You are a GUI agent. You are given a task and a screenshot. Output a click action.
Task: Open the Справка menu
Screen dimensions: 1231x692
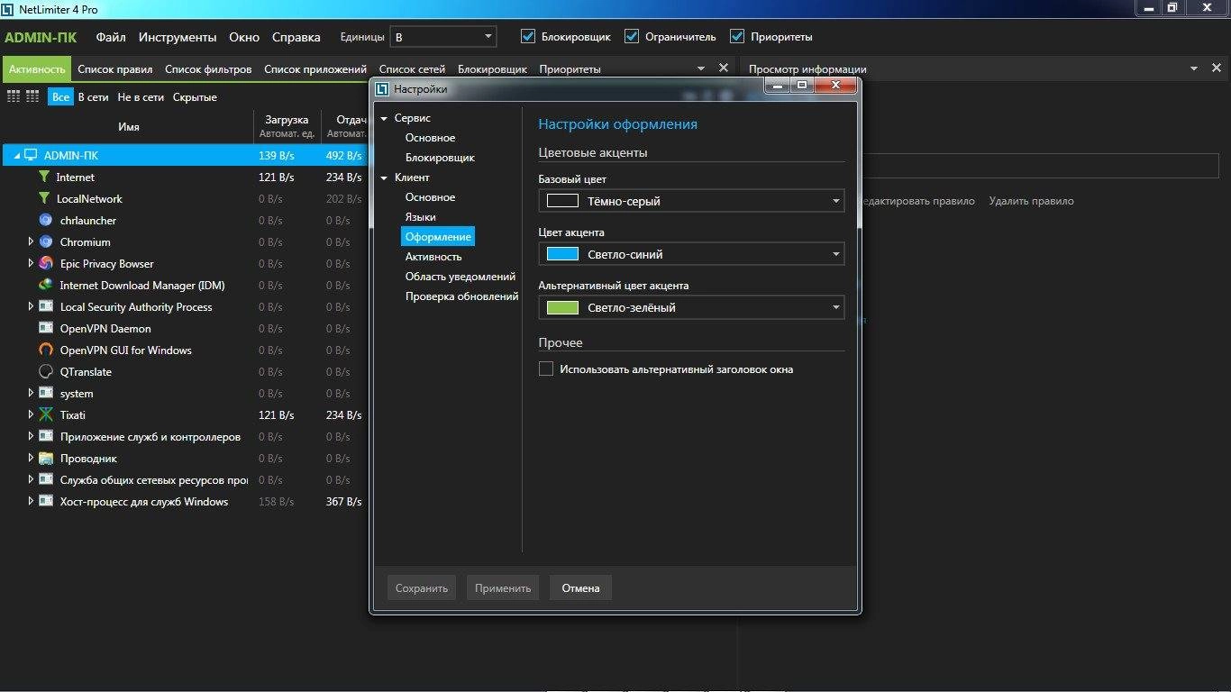point(296,37)
